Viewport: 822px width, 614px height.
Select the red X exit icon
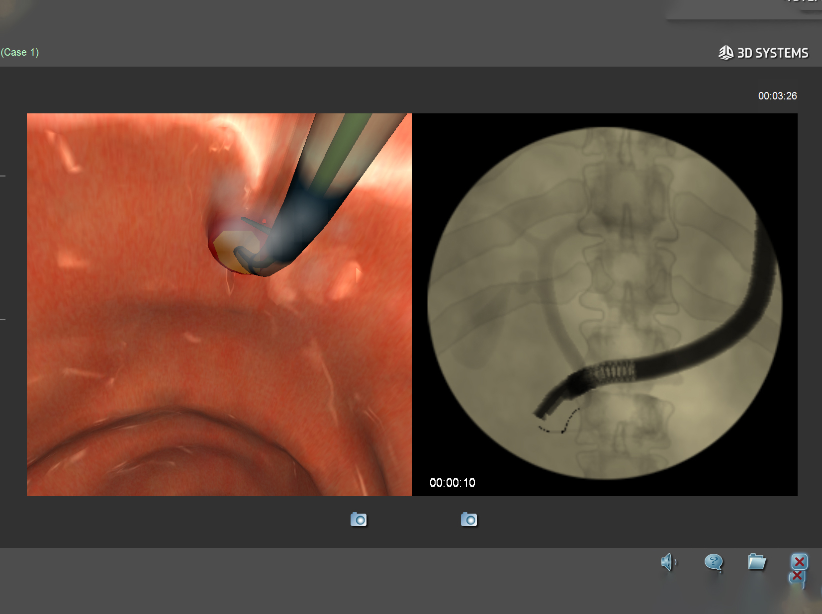click(x=799, y=561)
